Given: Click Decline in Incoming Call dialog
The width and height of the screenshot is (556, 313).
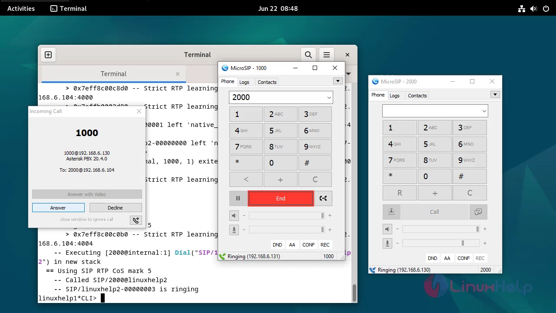Looking at the screenshot, I should (x=116, y=208).
